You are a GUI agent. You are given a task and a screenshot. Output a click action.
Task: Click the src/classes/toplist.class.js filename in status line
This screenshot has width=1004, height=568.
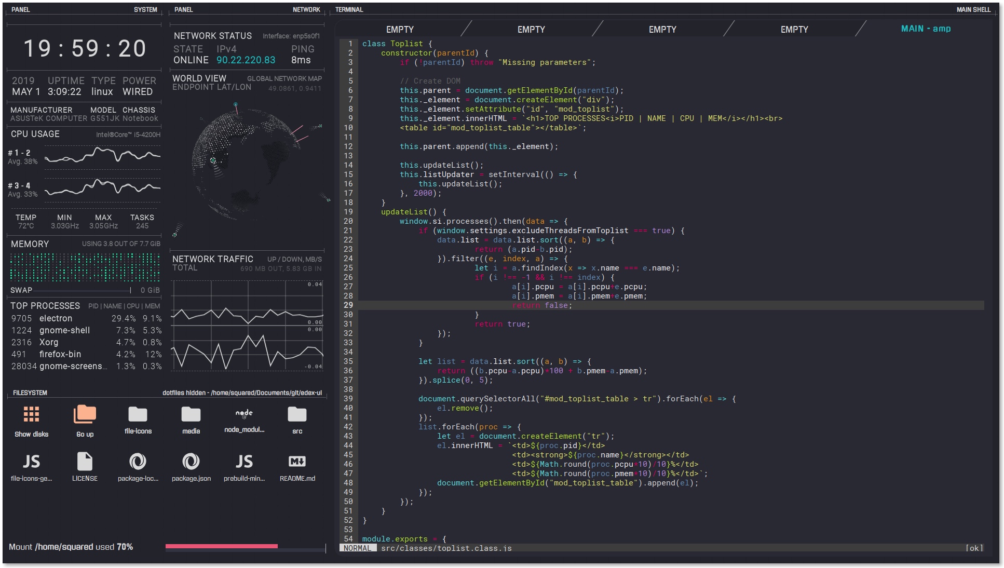coord(446,548)
